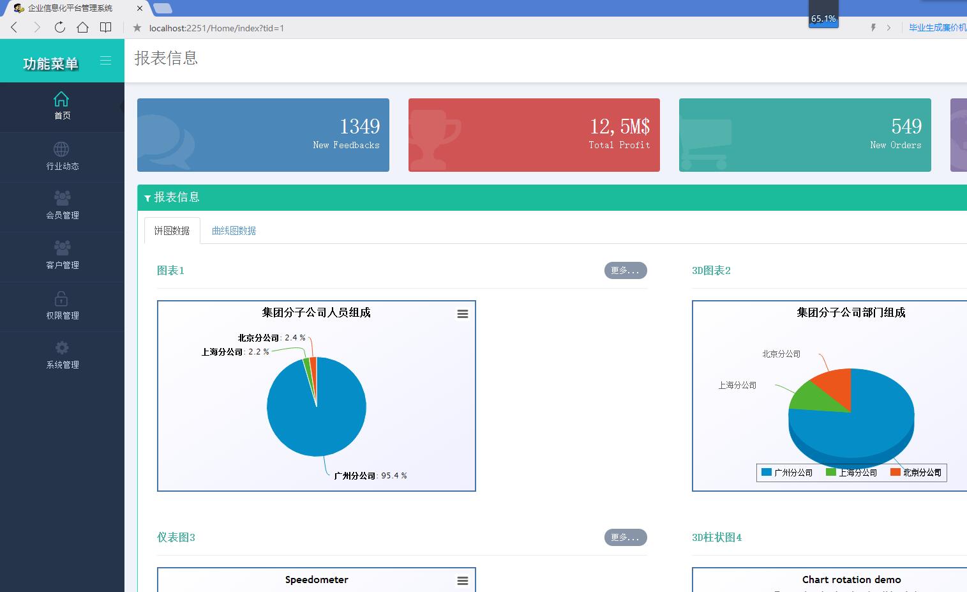967x592 pixels.
Task: Toggle 广州分公司 legend item in 3D chart
Action: [787, 473]
